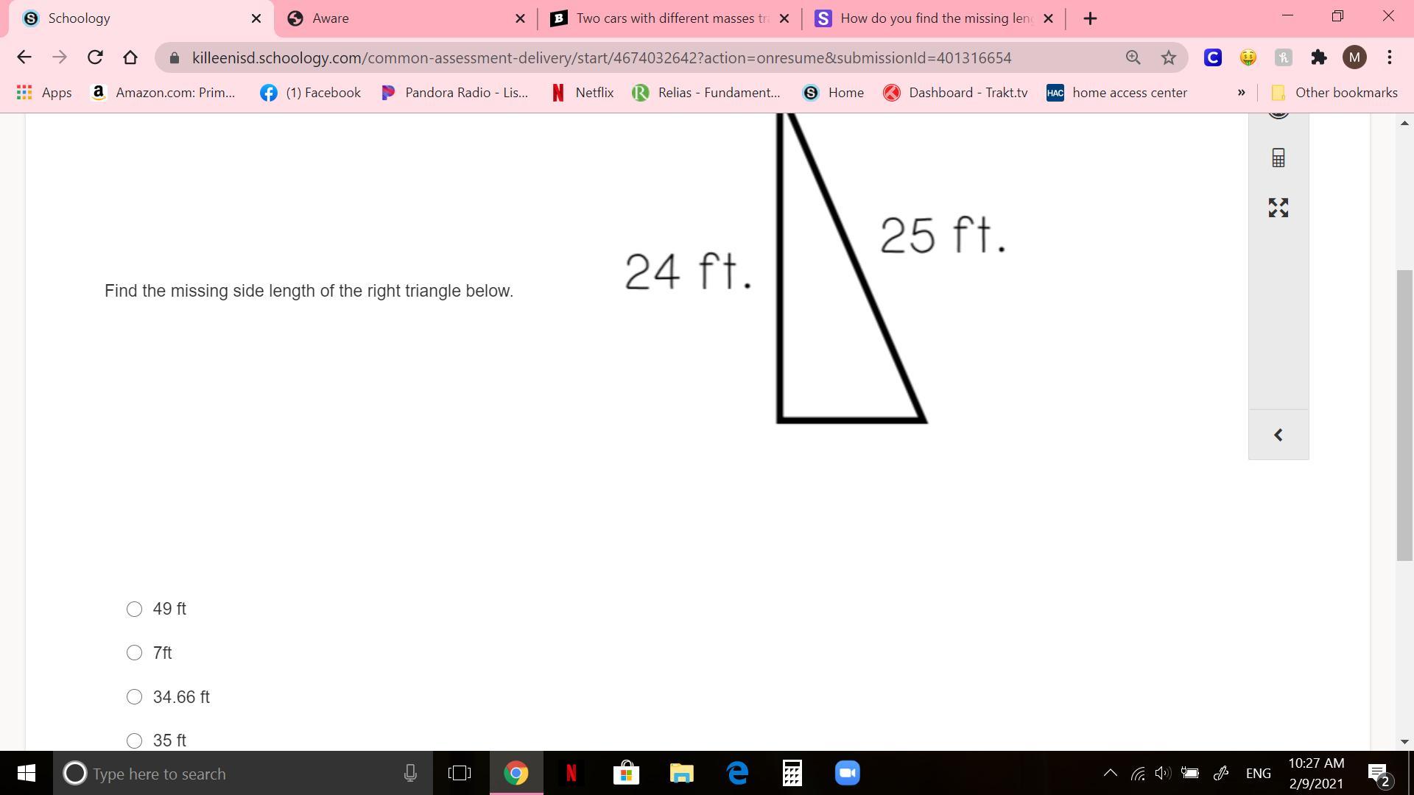Open the Netflix bookmark
This screenshot has width=1414, height=795.
click(x=583, y=93)
